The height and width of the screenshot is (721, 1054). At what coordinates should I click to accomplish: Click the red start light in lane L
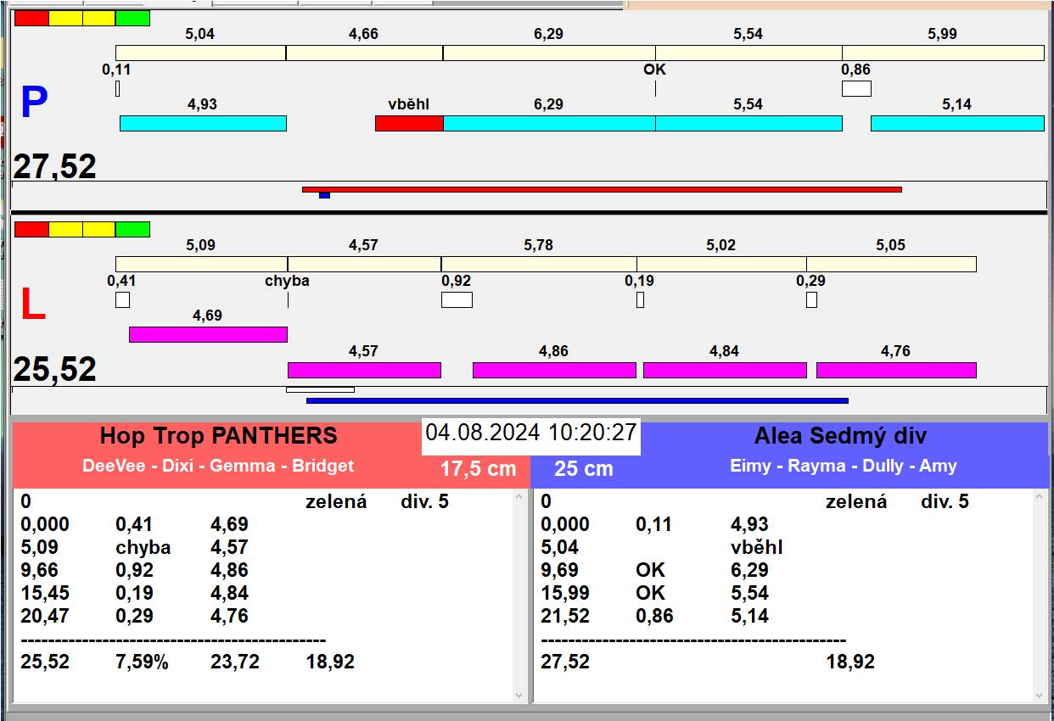31,229
